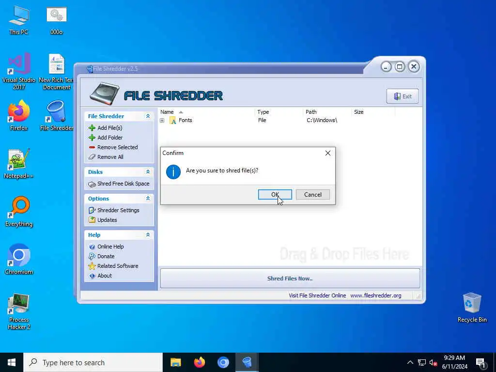The height and width of the screenshot is (372, 496).
Task: Select Firefox desktop shortcut
Action: [19, 115]
